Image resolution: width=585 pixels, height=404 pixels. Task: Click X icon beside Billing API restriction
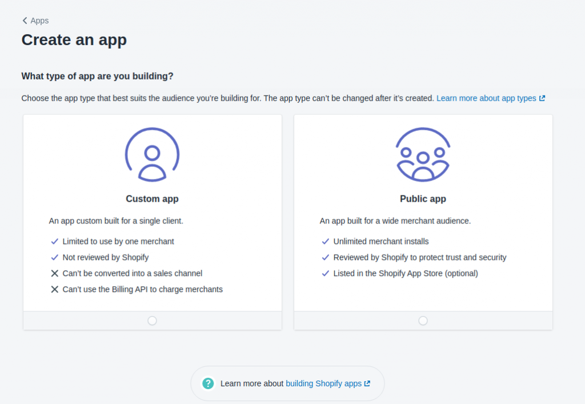(54, 290)
